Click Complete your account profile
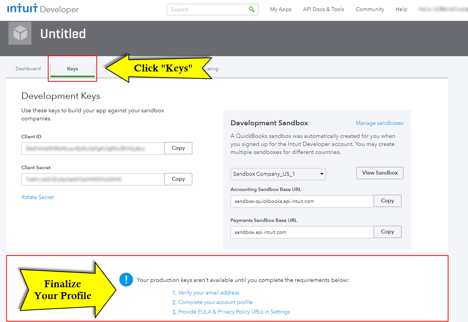This screenshot has height=322, width=468. pyautogui.click(x=215, y=302)
